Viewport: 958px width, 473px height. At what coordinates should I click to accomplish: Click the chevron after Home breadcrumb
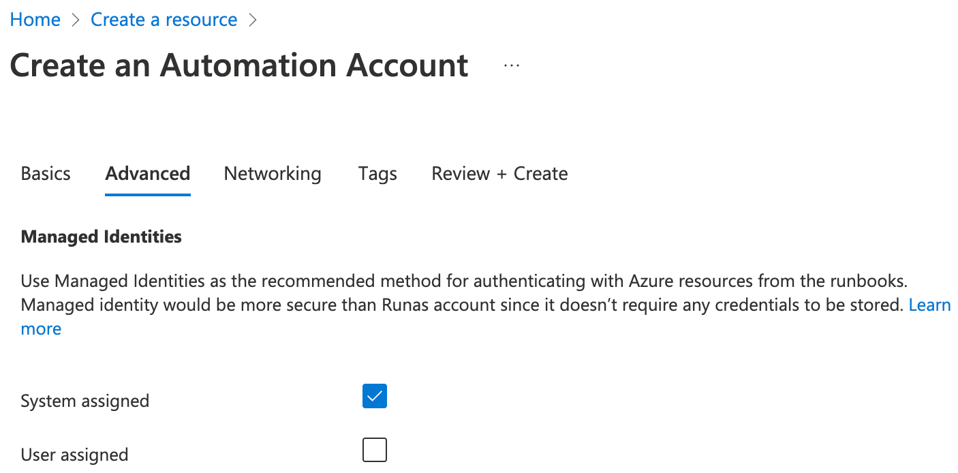pyautogui.click(x=76, y=20)
